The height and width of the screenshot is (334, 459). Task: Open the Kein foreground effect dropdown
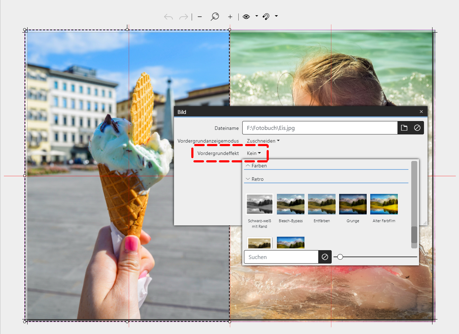(x=254, y=153)
